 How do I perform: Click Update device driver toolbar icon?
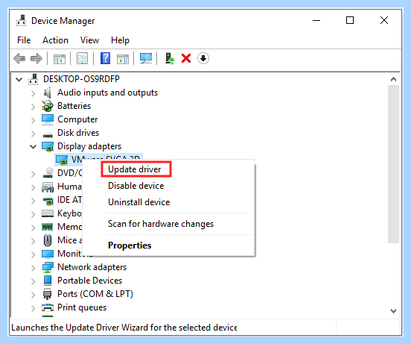[x=170, y=58]
